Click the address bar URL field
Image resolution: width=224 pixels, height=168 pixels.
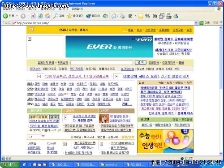(x=104, y=23)
